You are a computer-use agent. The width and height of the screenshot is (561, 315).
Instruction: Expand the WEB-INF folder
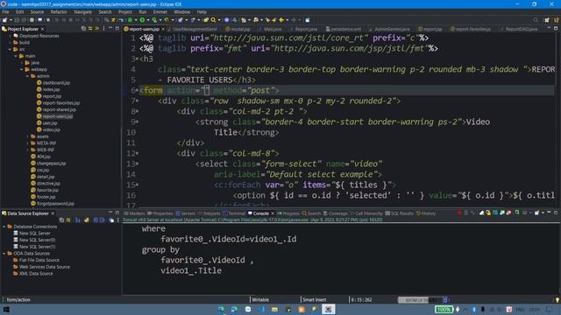[27, 150]
